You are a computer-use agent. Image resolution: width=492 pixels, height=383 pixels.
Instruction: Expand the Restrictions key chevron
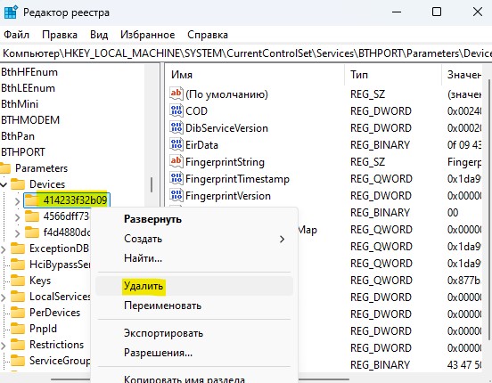pos(4,345)
